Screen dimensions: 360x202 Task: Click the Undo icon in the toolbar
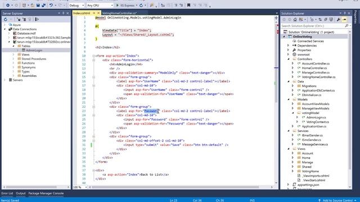(51, 5)
